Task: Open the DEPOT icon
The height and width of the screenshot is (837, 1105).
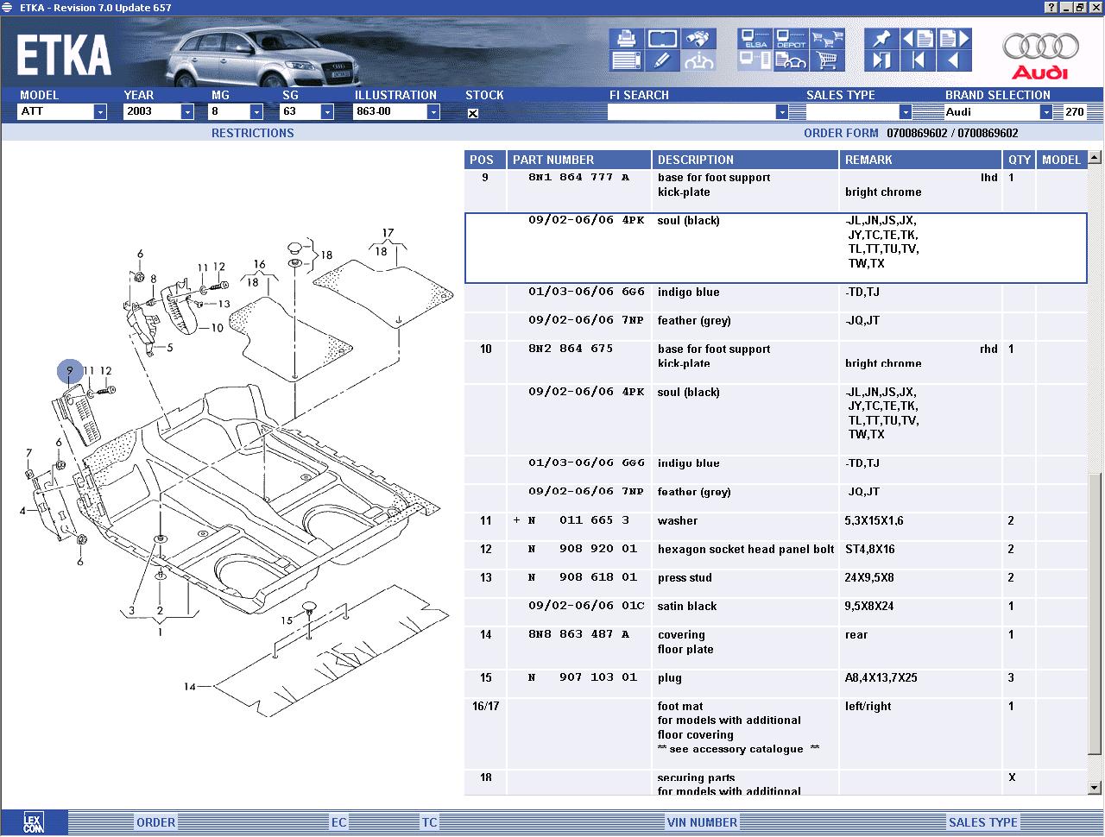Action: (791, 39)
